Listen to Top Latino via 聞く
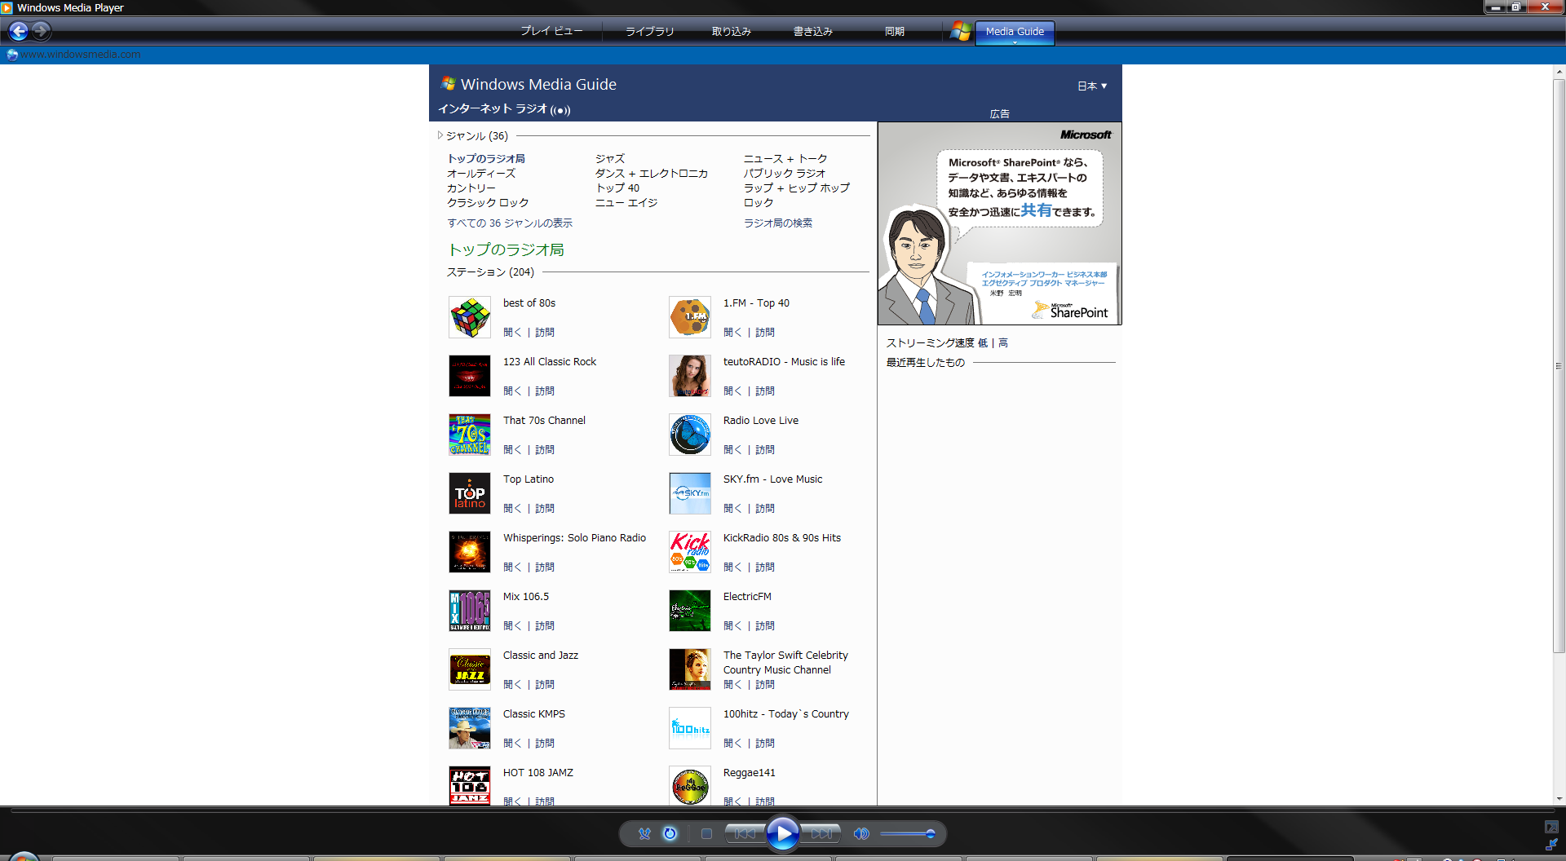Viewport: 1566px width, 861px height. point(512,508)
